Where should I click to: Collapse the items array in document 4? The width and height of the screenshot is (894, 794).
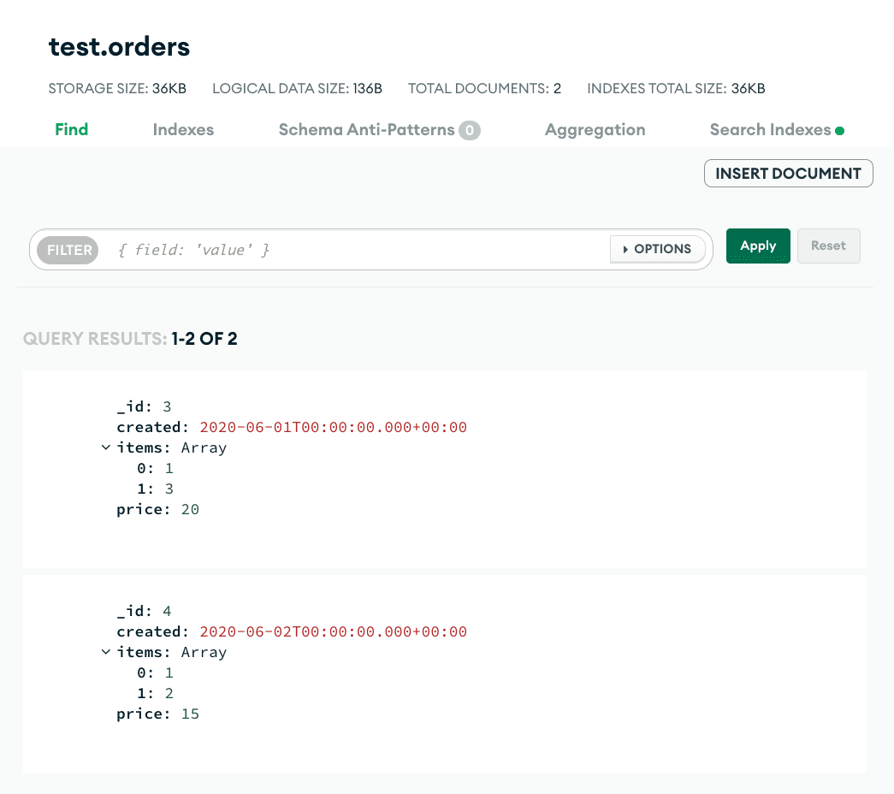pos(105,652)
